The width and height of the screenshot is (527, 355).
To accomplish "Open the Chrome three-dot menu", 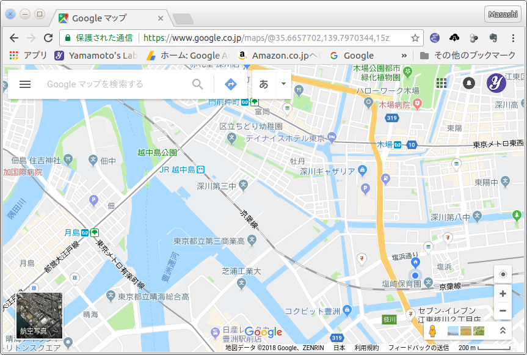I will click(x=513, y=38).
